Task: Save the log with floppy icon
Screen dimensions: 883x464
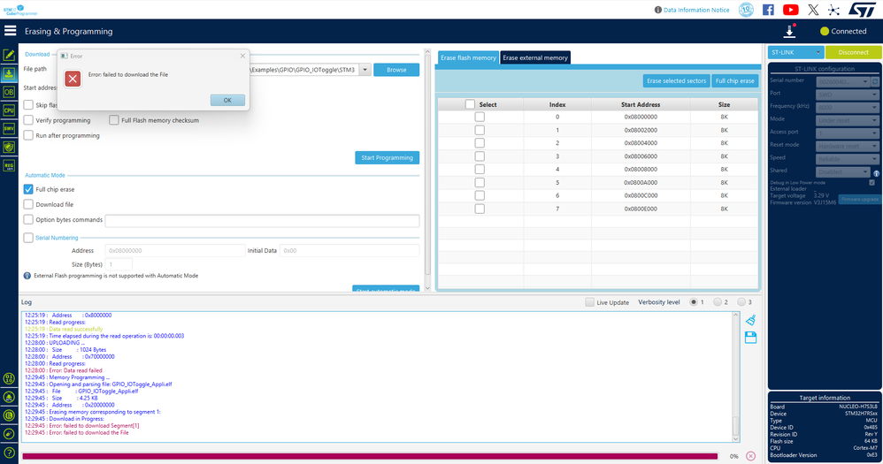Action: pyautogui.click(x=750, y=338)
